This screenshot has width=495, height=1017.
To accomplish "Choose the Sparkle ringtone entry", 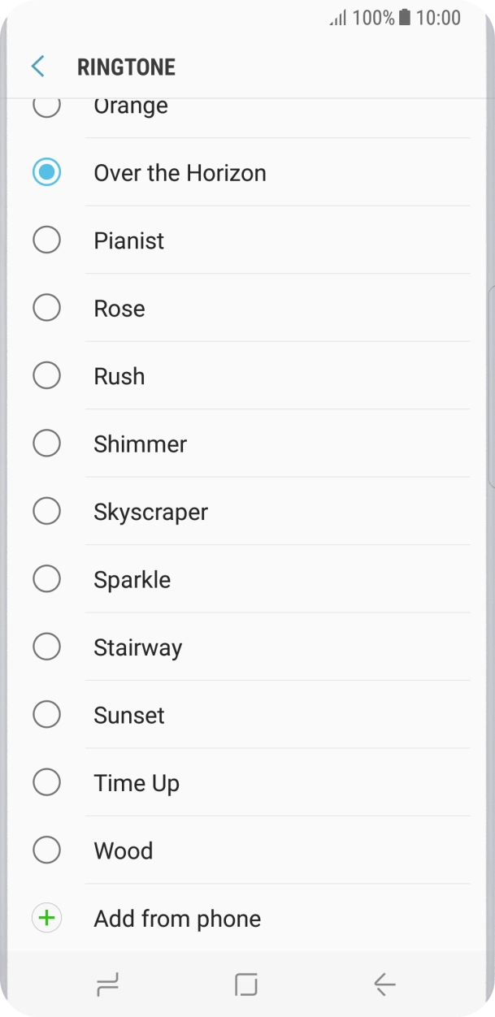I will point(132,580).
